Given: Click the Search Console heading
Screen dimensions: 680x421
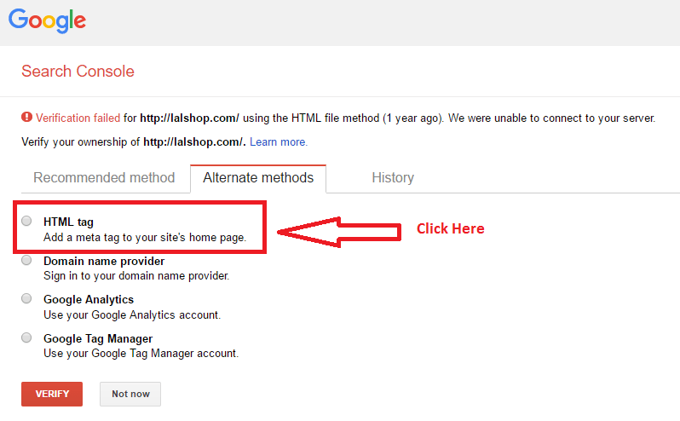Looking at the screenshot, I should pyautogui.click(x=78, y=71).
